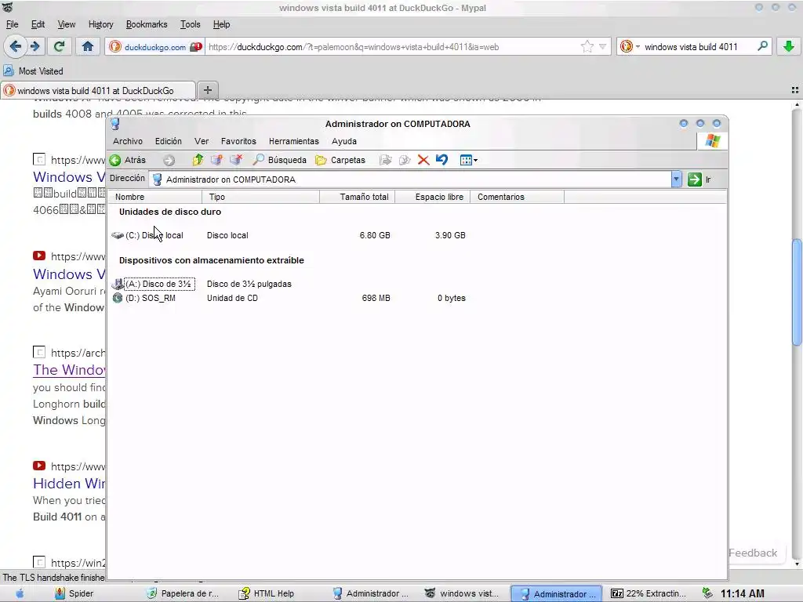Click the search magnifier in browser search box

[x=762, y=46]
